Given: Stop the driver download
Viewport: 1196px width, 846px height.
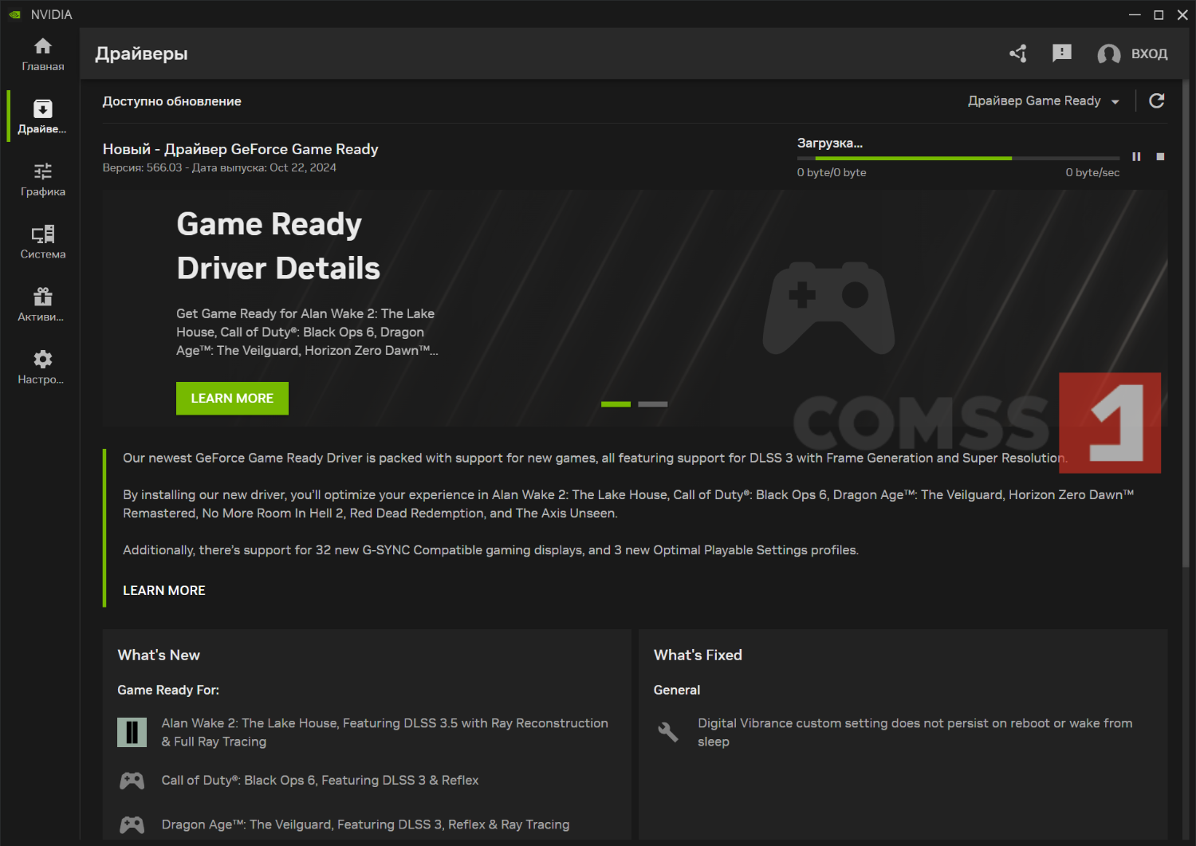Looking at the screenshot, I should (x=1160, y=156).
